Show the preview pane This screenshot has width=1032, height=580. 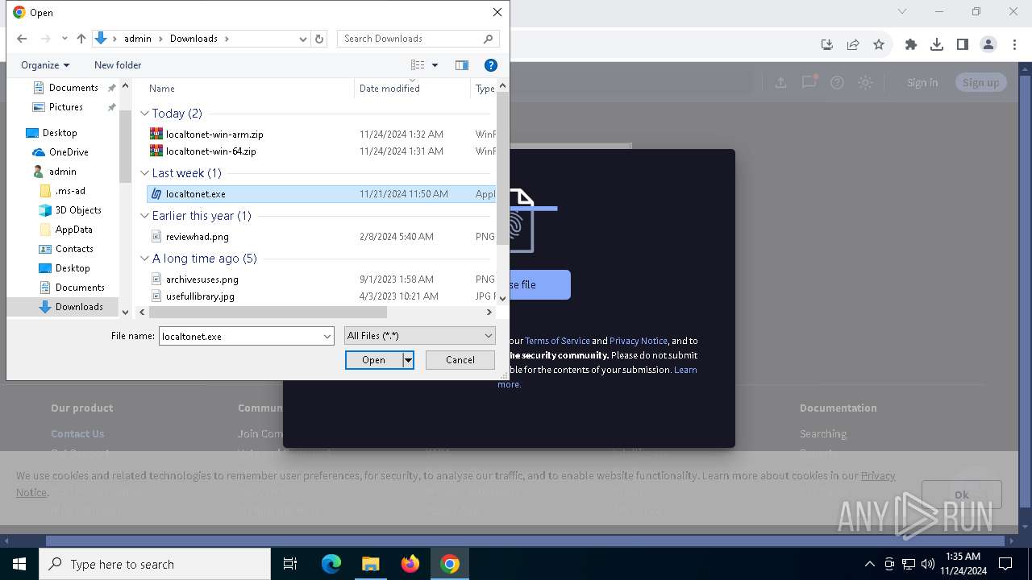(462, 65)
